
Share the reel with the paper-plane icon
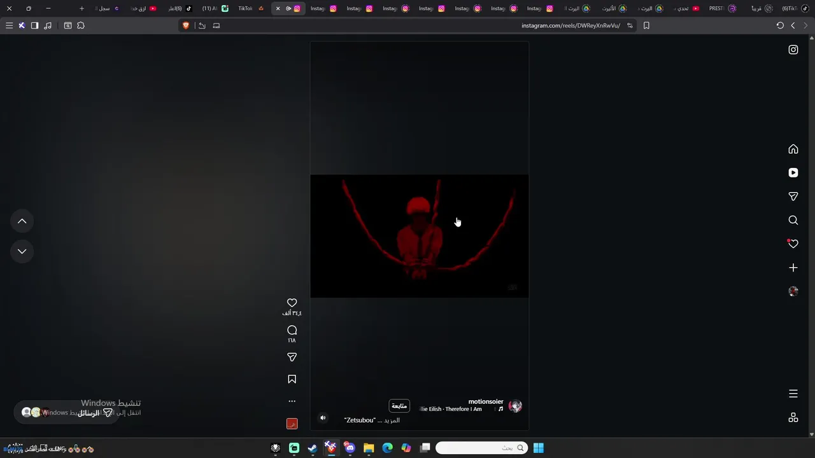tap(292, 357)
